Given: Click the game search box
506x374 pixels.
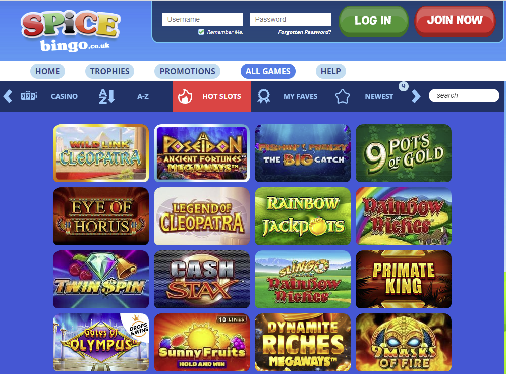Looking at the screenshot, I should click(x=464, y=95).
